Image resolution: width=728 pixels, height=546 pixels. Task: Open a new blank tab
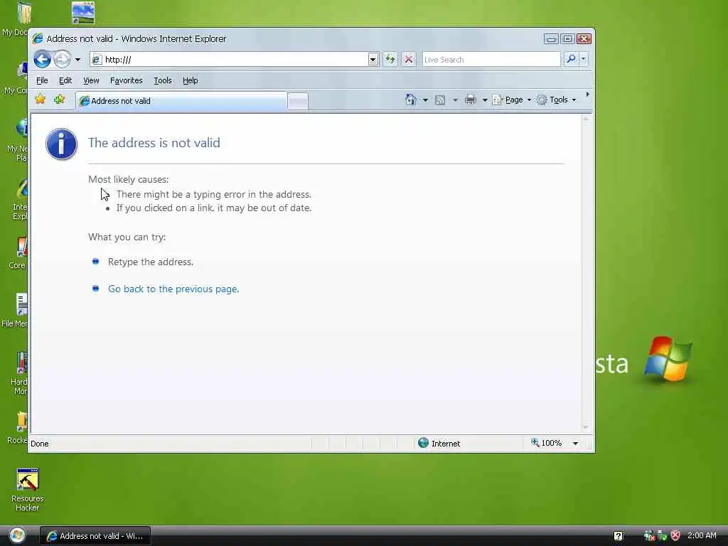click(298, 101)
